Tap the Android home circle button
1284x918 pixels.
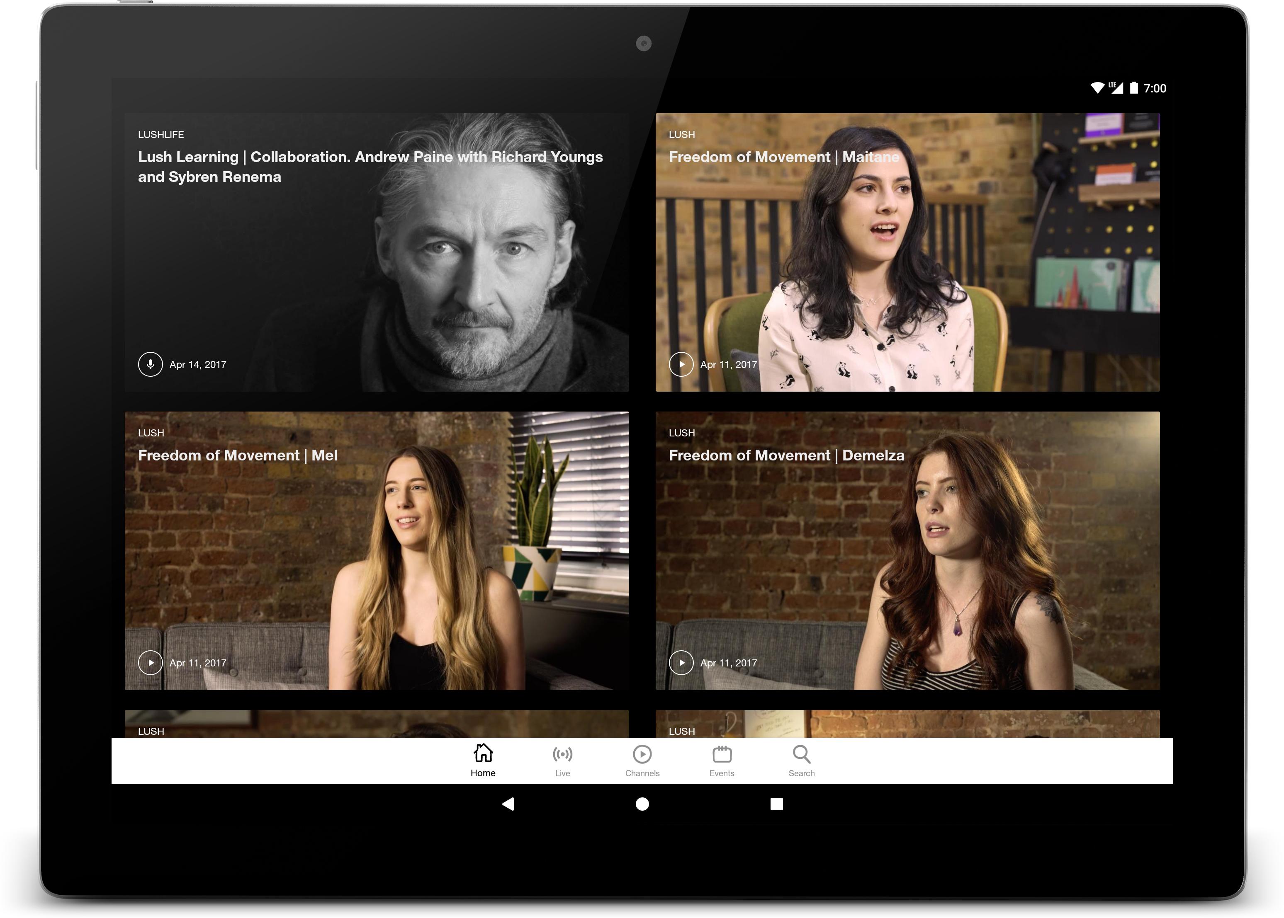(642, 804)
